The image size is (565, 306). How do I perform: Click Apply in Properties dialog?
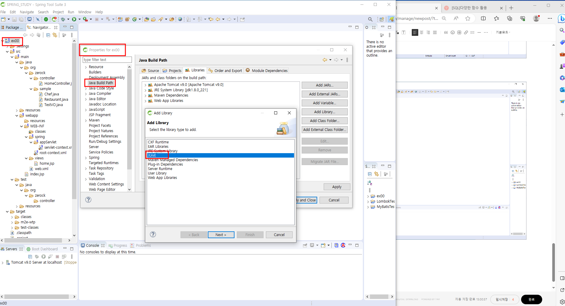pos(337,187)
